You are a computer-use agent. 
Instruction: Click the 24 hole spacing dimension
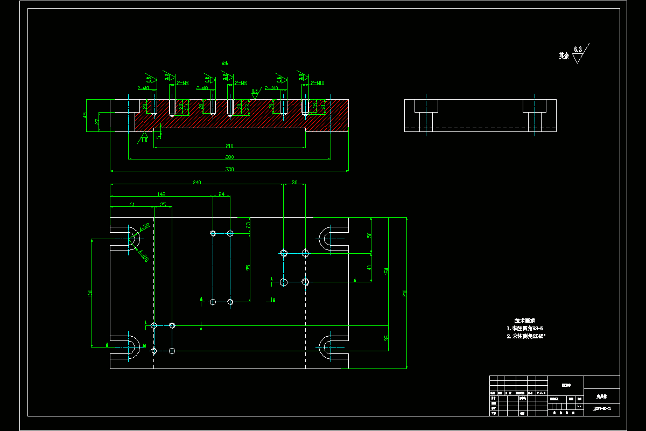tap(221, 194)
